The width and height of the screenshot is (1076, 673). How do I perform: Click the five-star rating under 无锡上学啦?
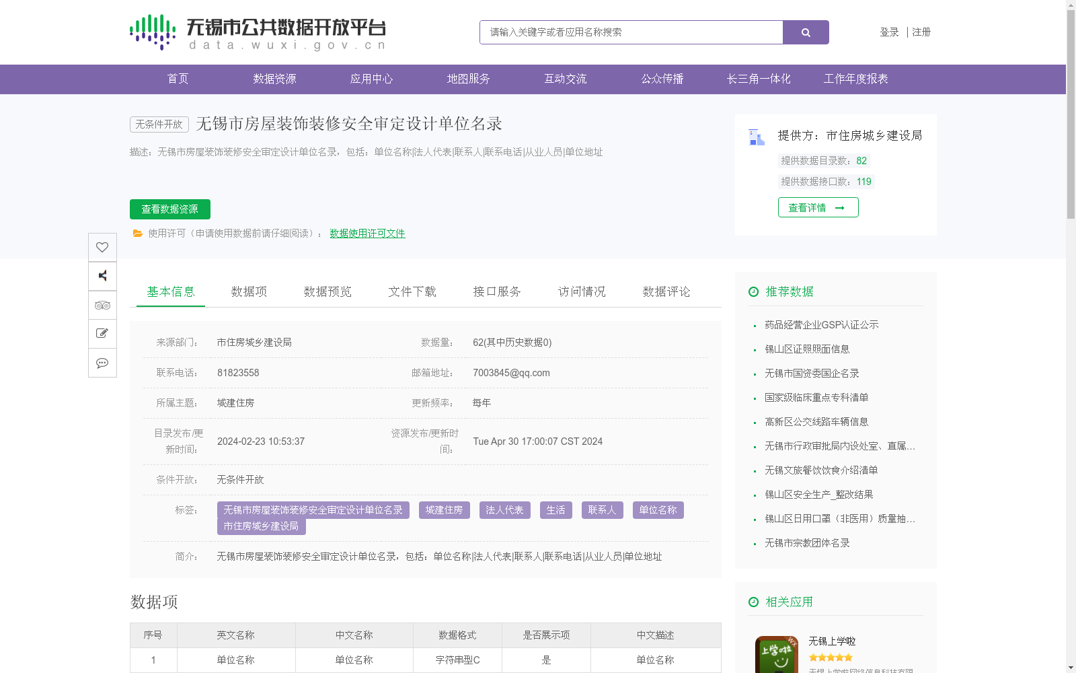(831, 658)
